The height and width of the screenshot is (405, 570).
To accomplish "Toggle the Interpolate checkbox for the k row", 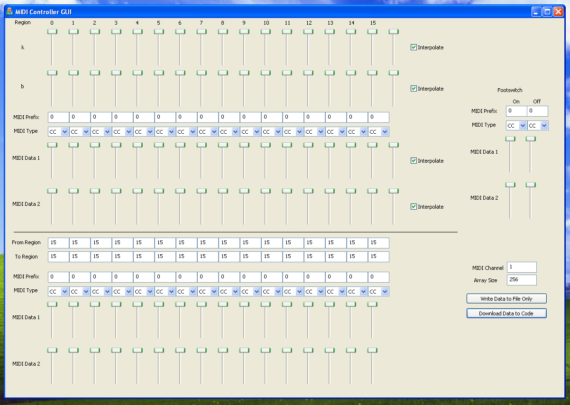I will 414,47.
